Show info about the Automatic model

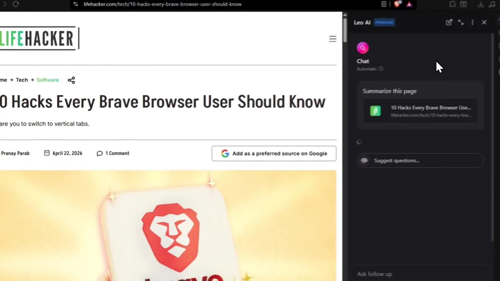(381, 69)
